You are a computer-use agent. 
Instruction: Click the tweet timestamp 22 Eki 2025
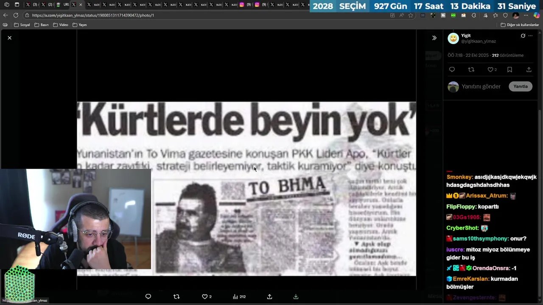click(468, 55)
